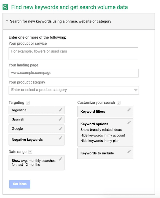Click pencil icon on Keywords to include

(x=129, y=151)
